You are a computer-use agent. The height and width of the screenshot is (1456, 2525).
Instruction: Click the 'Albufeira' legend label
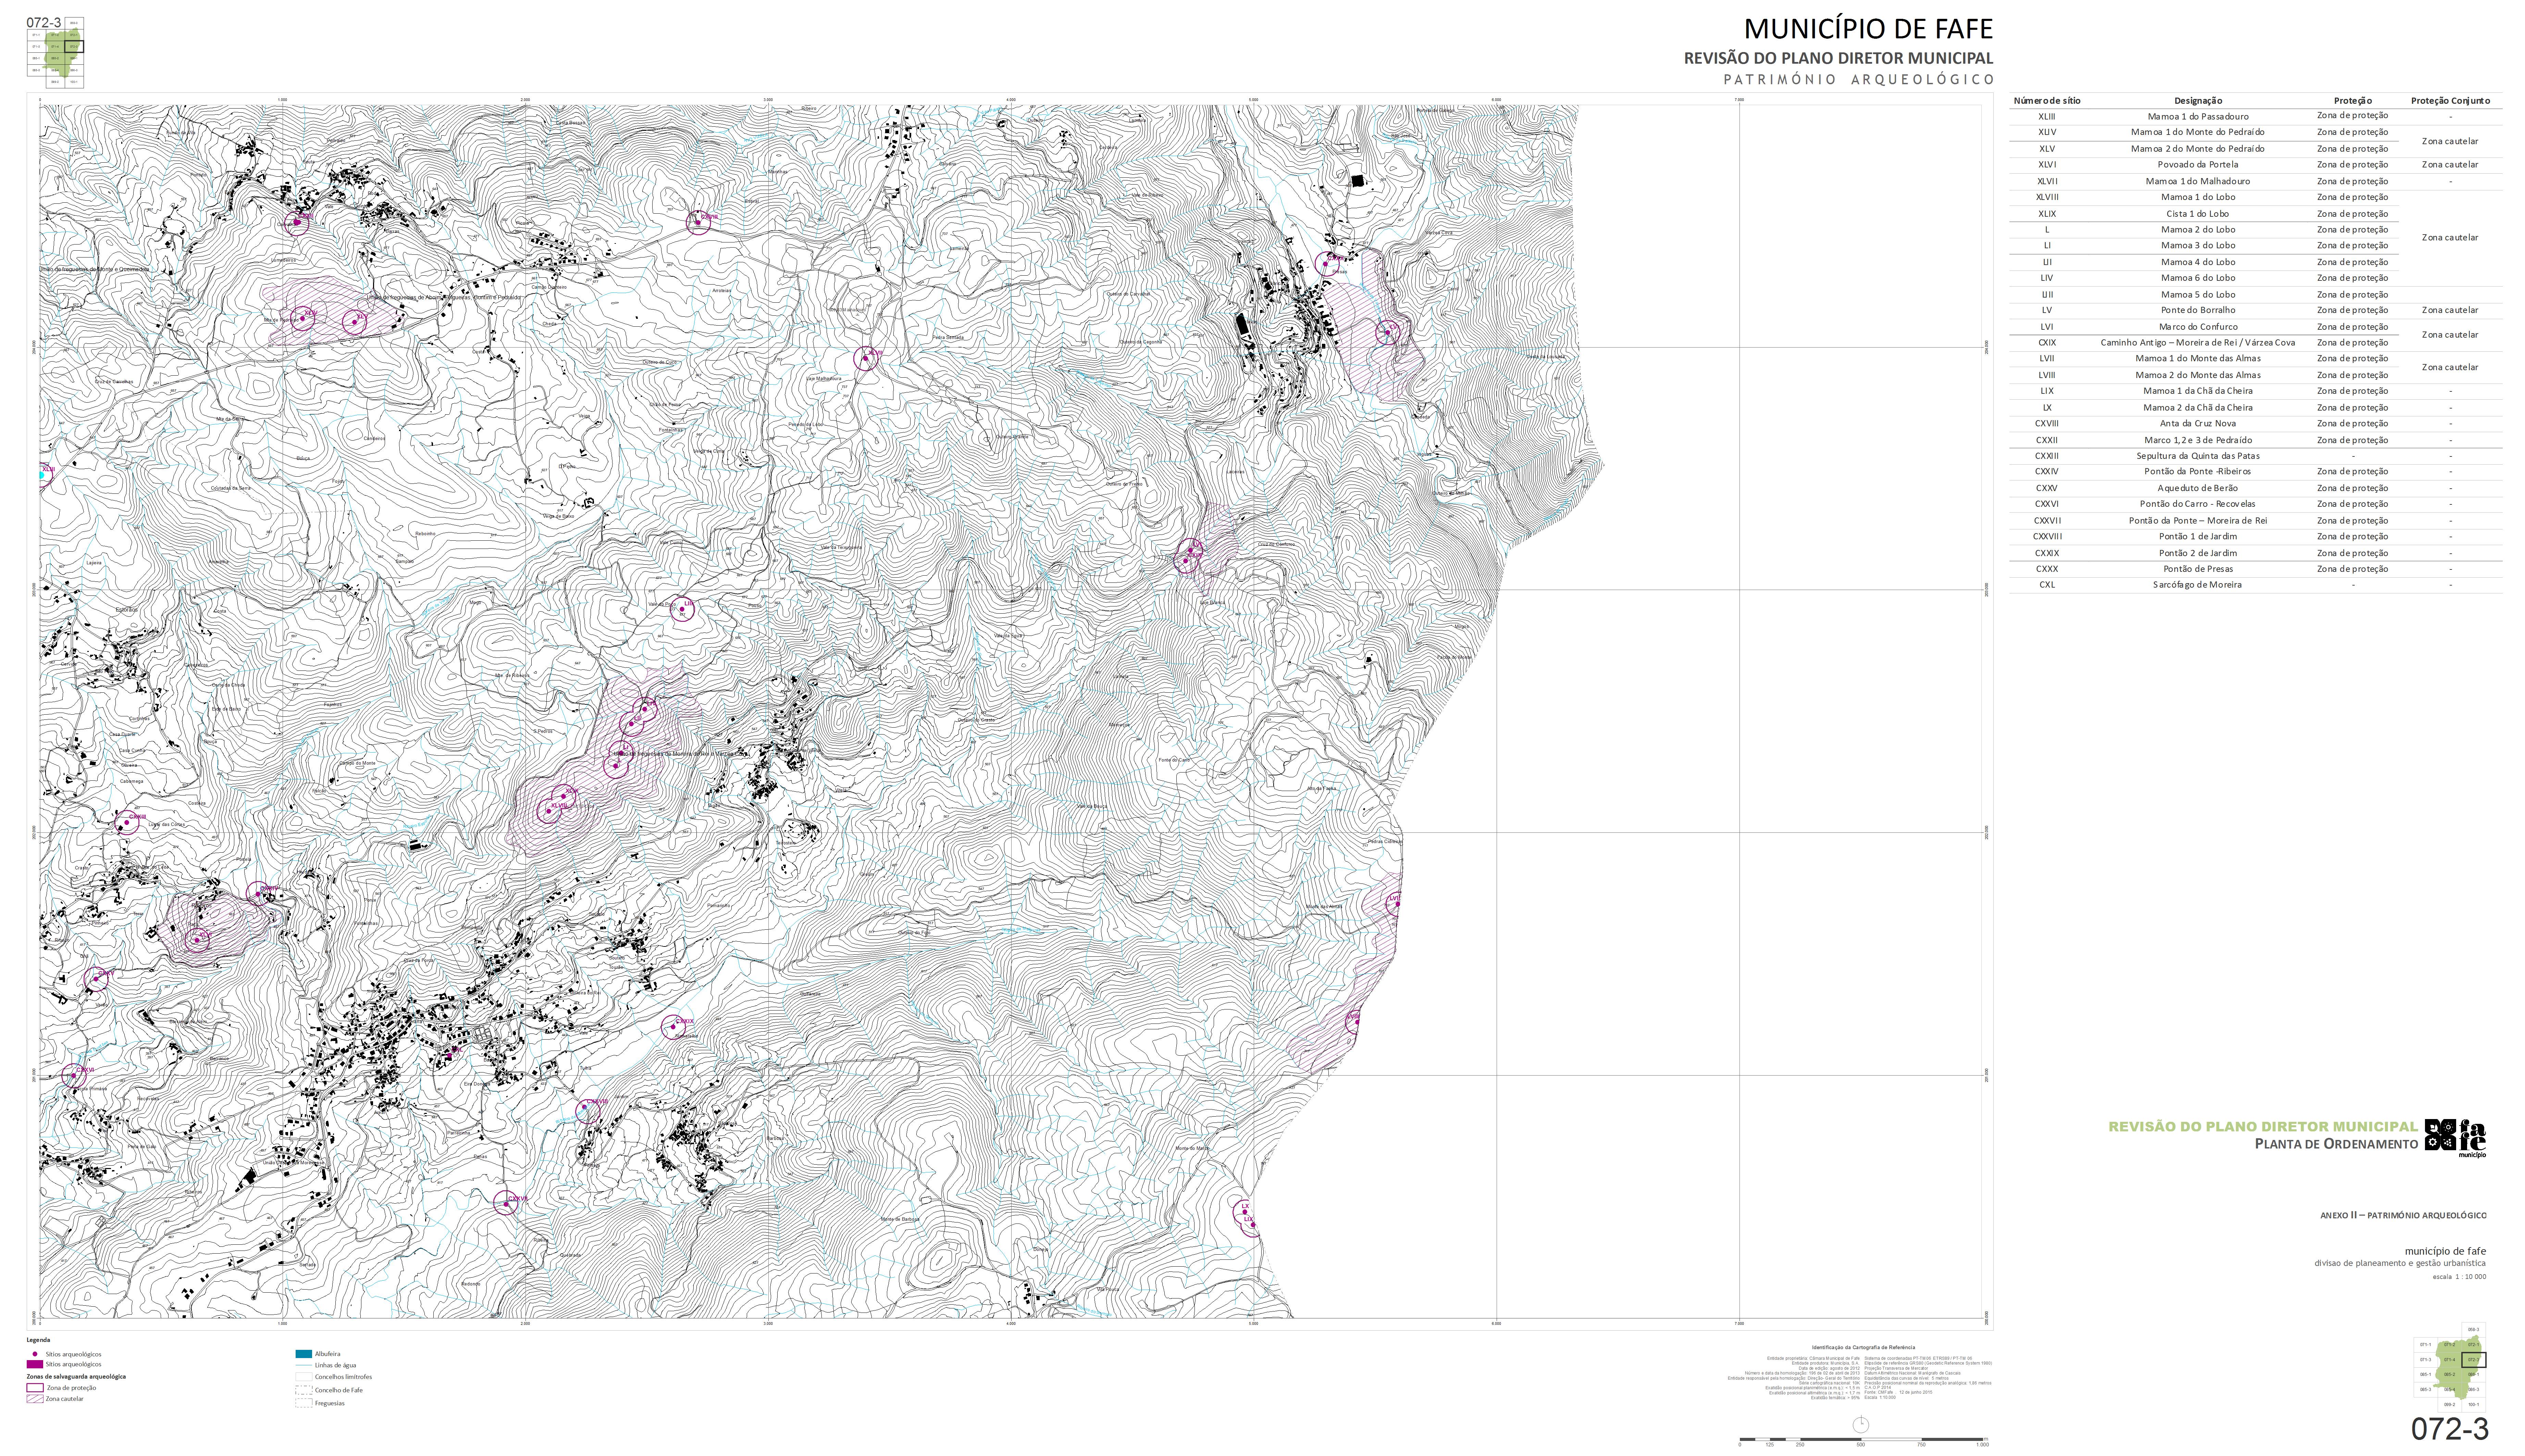(x=327, y=1354)
